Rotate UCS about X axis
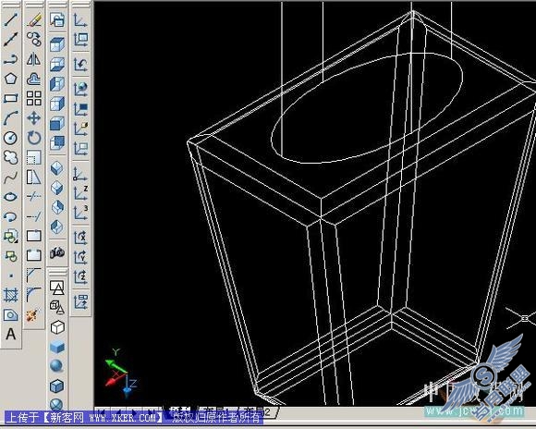 80,237
